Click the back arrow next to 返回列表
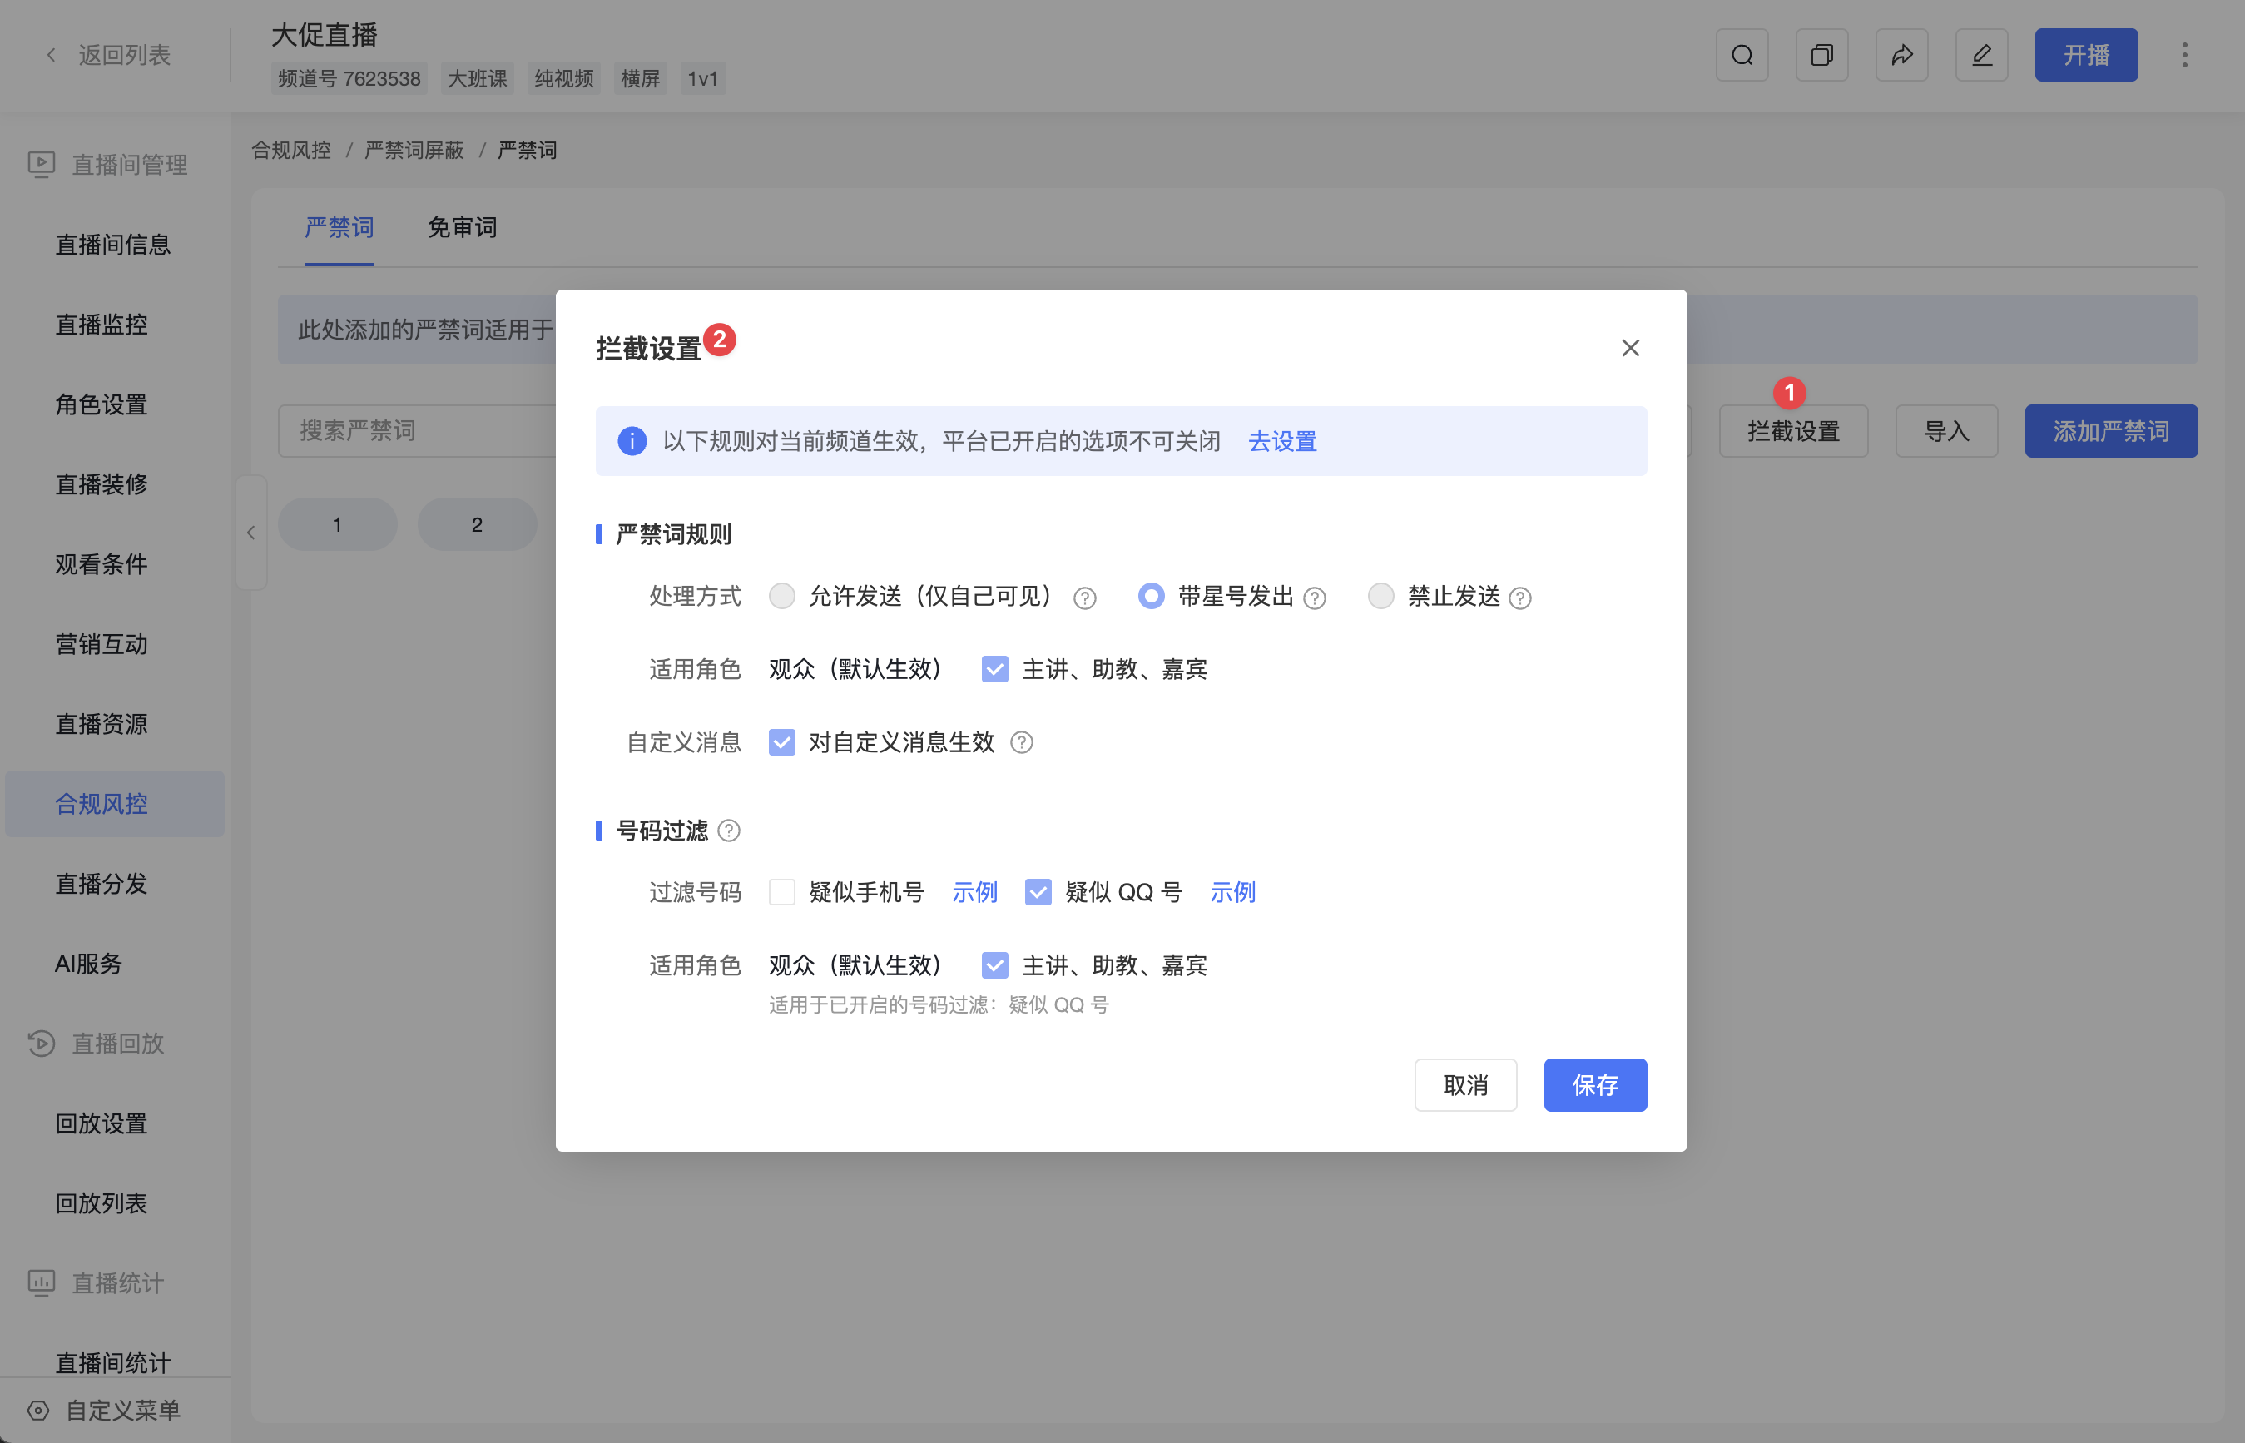Screen dimensions: 2245x1443 tap(52, 55)
